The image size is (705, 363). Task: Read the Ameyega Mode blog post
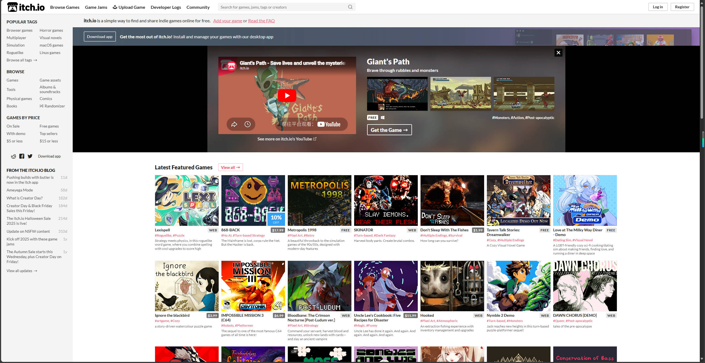click(20, 190)
